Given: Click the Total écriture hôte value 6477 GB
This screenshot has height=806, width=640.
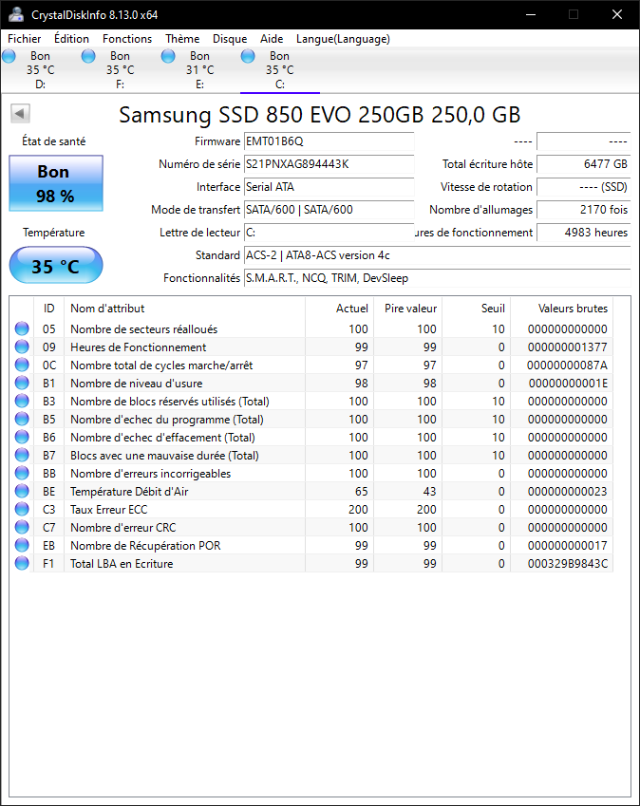Looking at the screenshot, I should click(x=583, y=164).
